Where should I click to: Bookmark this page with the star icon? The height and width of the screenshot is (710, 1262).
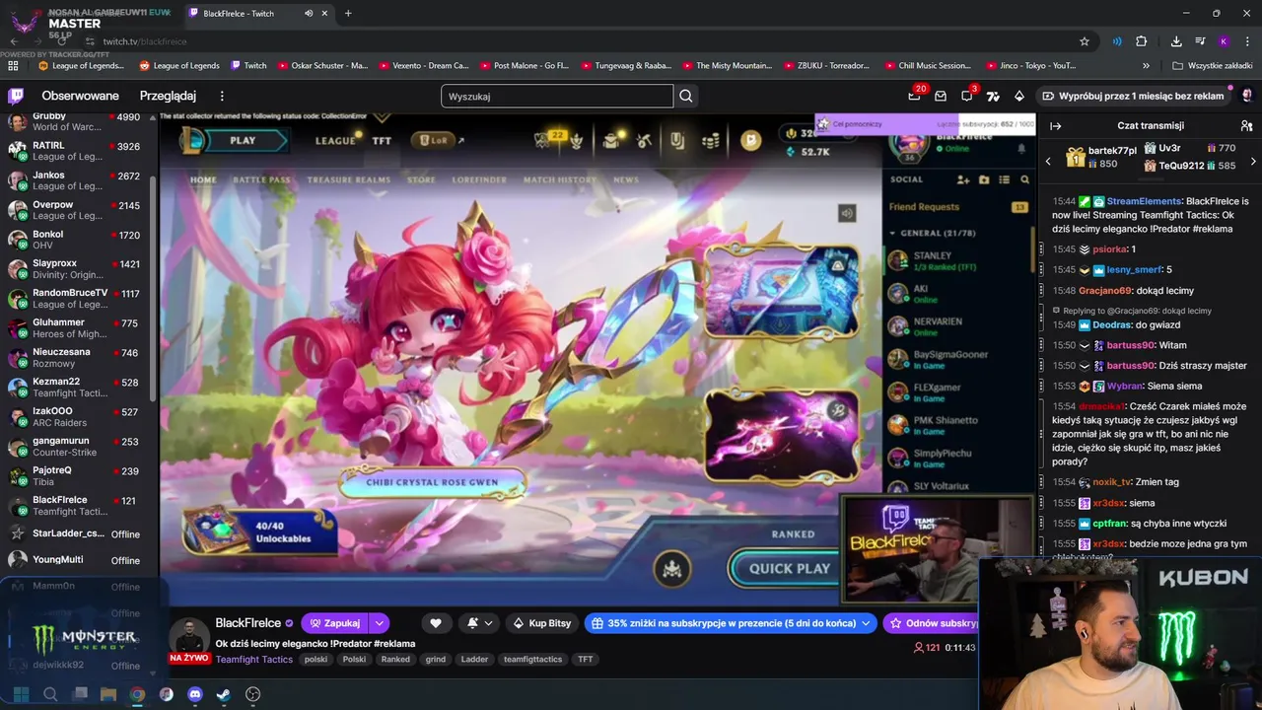tap(1085, 41)
